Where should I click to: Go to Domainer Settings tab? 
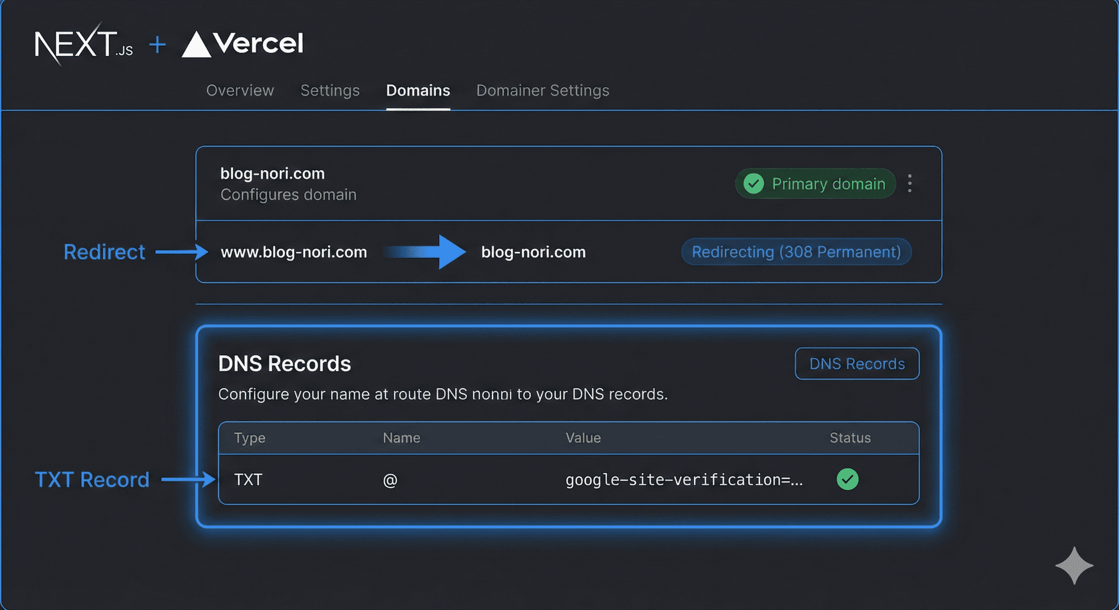click(x=543, y=90)
